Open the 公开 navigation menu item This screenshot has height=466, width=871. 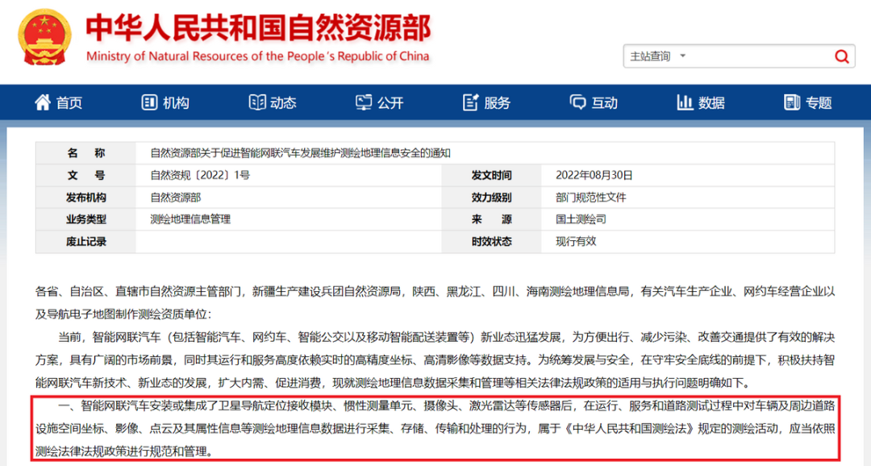click(380, 102)
